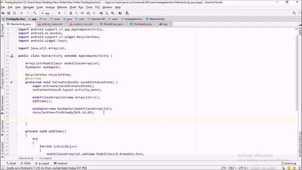This screenshot has height=170, width=302.
Task: Open the Window menu
Action: 107,7
